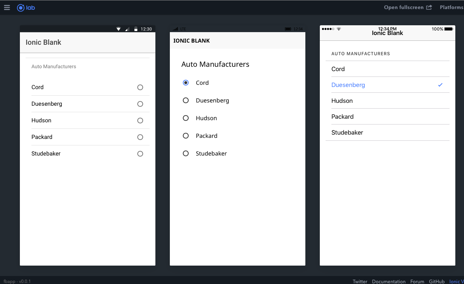This screenshot has width=464, height=284.
Task: Open the Twitter footer link
Action: coord(360,281)
